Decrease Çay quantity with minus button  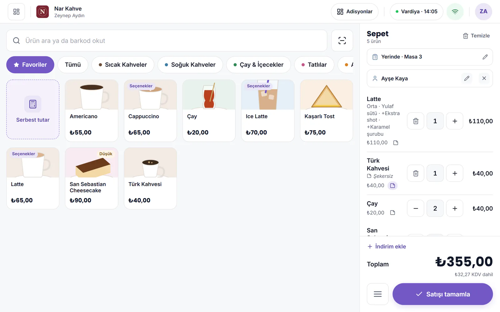[x=416, y=208]
